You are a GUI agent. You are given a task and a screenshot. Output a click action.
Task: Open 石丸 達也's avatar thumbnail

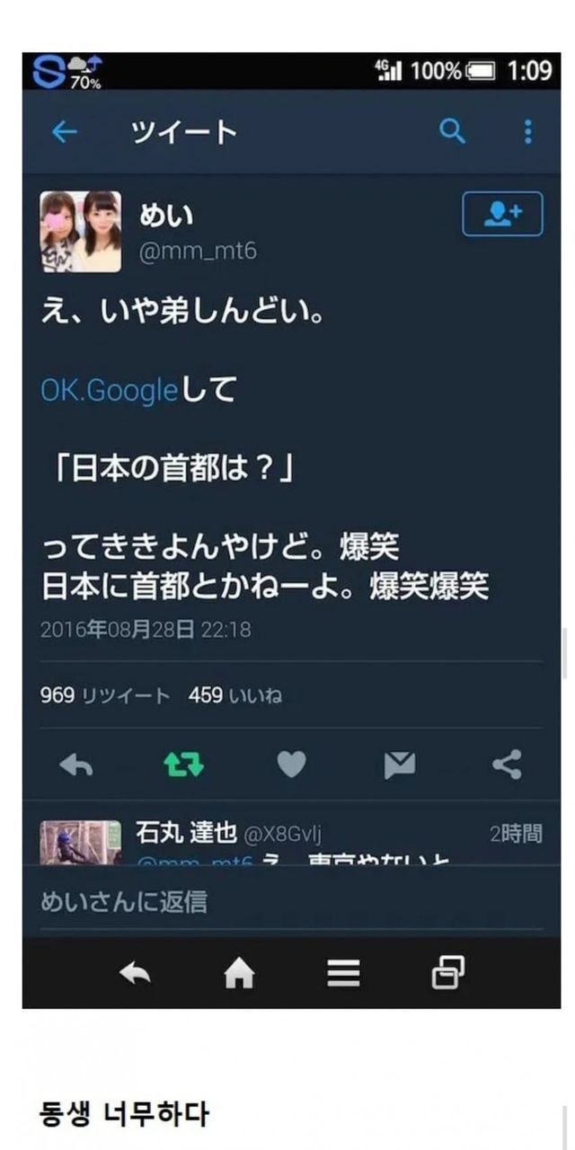pos(81,842)
